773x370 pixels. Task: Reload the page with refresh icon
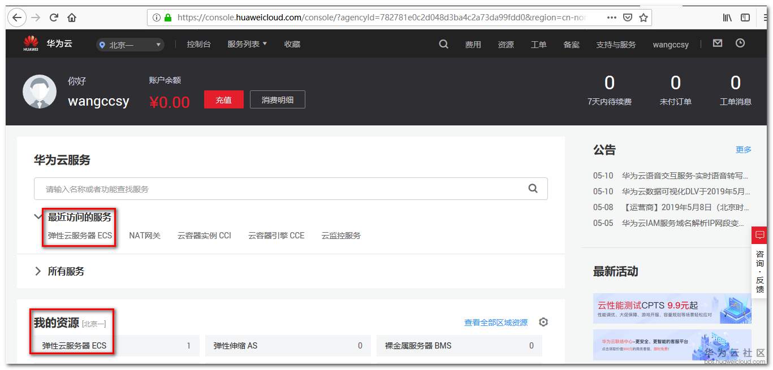click(x=54, y=18)
